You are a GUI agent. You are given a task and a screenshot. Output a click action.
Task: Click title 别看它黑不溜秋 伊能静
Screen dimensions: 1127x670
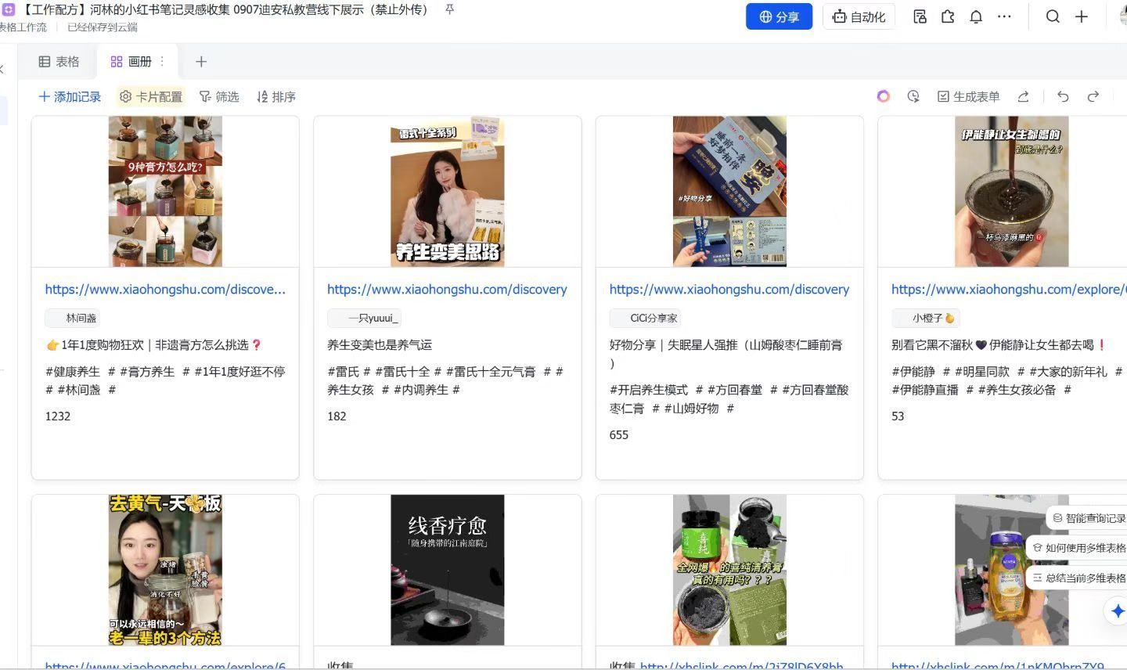tap(999, 344)
